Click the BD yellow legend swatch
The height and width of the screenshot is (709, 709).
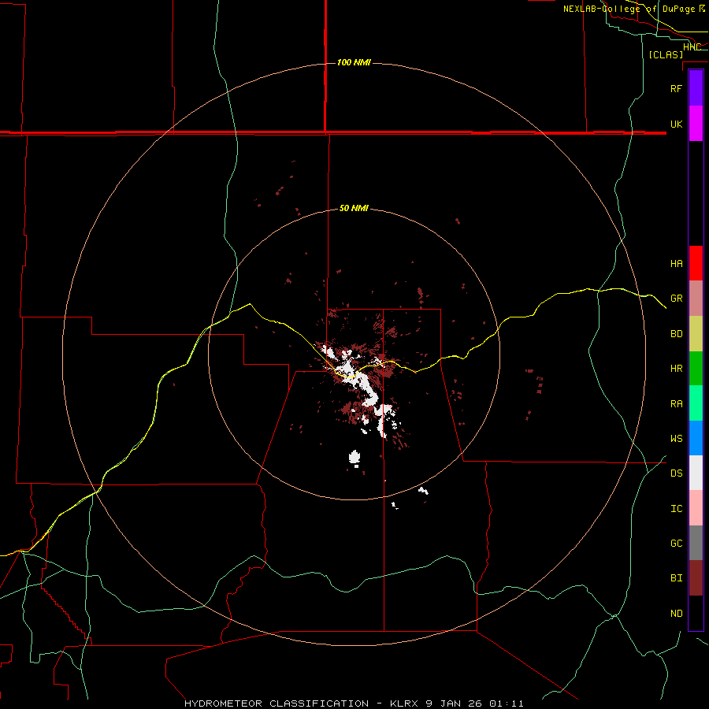[696, 334]
